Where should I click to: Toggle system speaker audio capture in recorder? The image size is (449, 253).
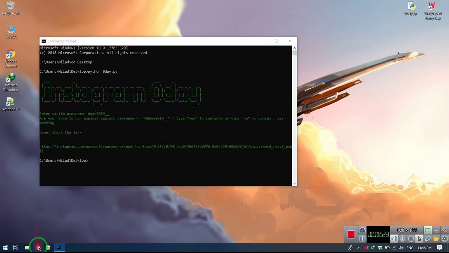tap(394, 239)
